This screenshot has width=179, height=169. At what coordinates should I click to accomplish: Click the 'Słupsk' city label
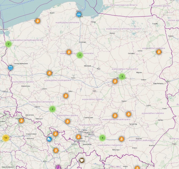click(52, 13)
